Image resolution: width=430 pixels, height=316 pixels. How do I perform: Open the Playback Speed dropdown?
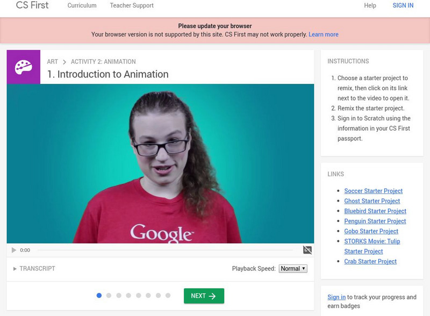293,269
